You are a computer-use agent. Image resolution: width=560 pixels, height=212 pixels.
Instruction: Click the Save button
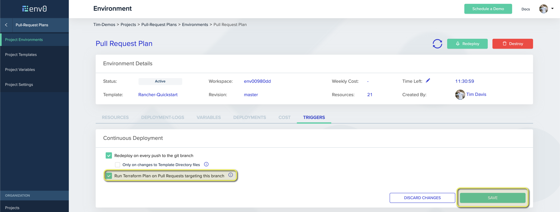[492, 198]
